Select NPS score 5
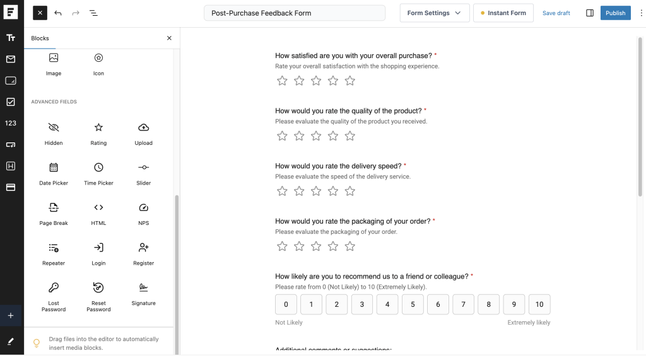This screenshot has height=356, width=646. [x=413, y=304]
